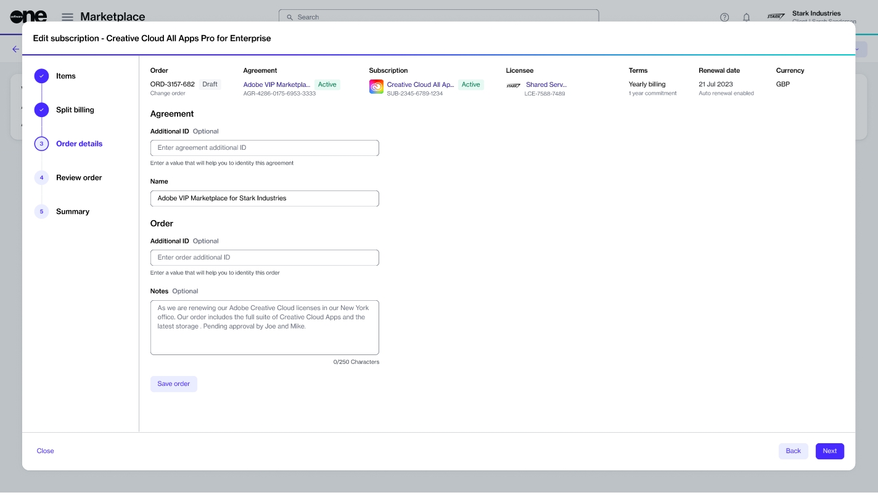Click the Next button
Viewport: 878px width, 495px height.
point(830,451)
